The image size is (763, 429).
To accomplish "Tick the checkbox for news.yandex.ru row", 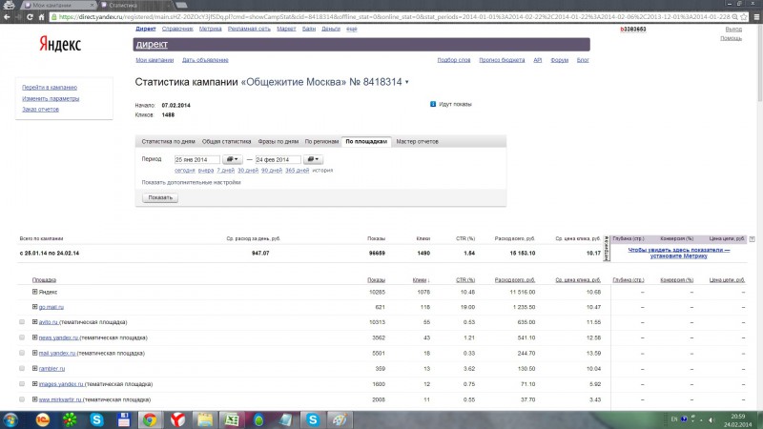I will 22,337.
